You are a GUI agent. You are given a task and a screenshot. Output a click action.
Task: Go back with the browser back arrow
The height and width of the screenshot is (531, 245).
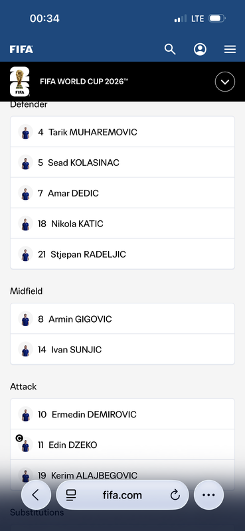pyautogui.click(x=36, y=494)
